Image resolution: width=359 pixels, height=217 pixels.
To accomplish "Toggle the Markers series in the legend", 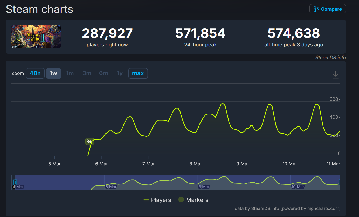I will tap(193, 200).
